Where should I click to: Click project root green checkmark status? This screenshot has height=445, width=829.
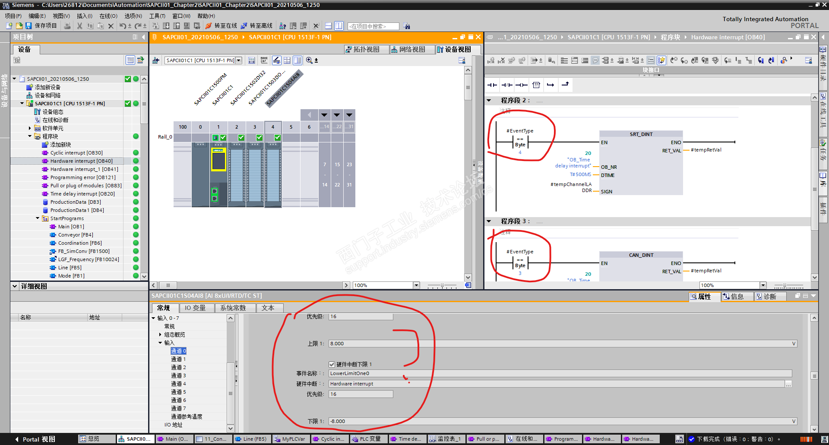(128, 79)
